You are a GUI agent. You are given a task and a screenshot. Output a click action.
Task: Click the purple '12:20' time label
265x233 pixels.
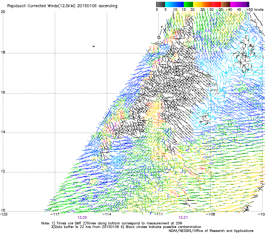(82, 218)
